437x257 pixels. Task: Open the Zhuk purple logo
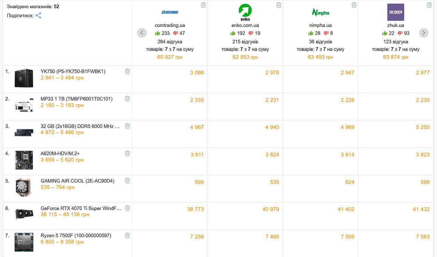(x=396, y=12)
